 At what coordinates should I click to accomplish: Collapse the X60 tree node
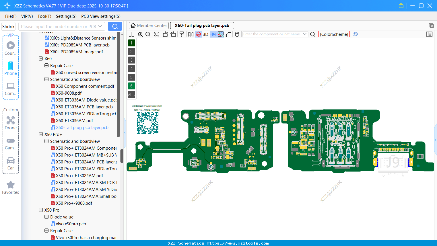[x=41, y=58]
